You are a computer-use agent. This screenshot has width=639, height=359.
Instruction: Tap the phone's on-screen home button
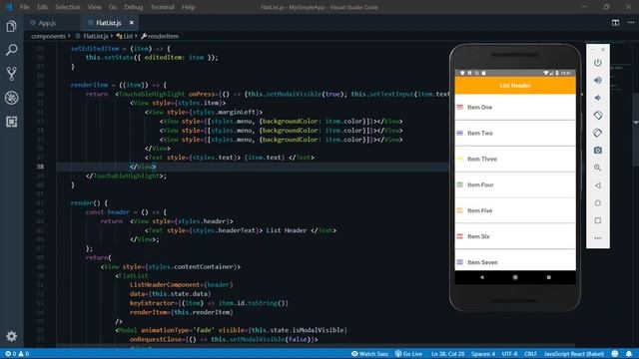515,277
